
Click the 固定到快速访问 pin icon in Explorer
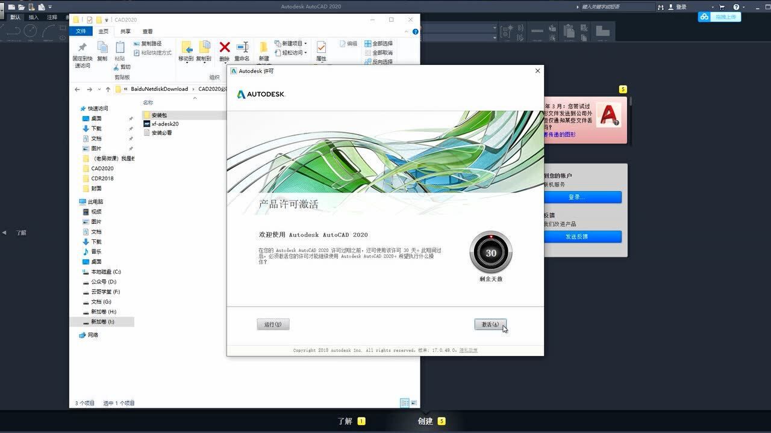click(x=83, y=48)
